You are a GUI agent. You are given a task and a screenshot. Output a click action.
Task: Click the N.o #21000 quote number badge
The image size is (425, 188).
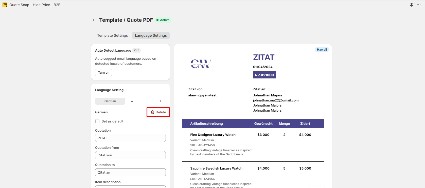pyautogui.click(x=264, y=75)
